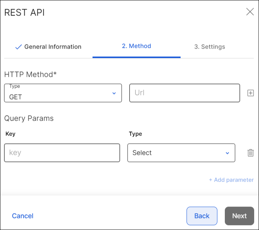Select the 2. Method tab
This screenshot has width=259, height=230.
[136, 46]
